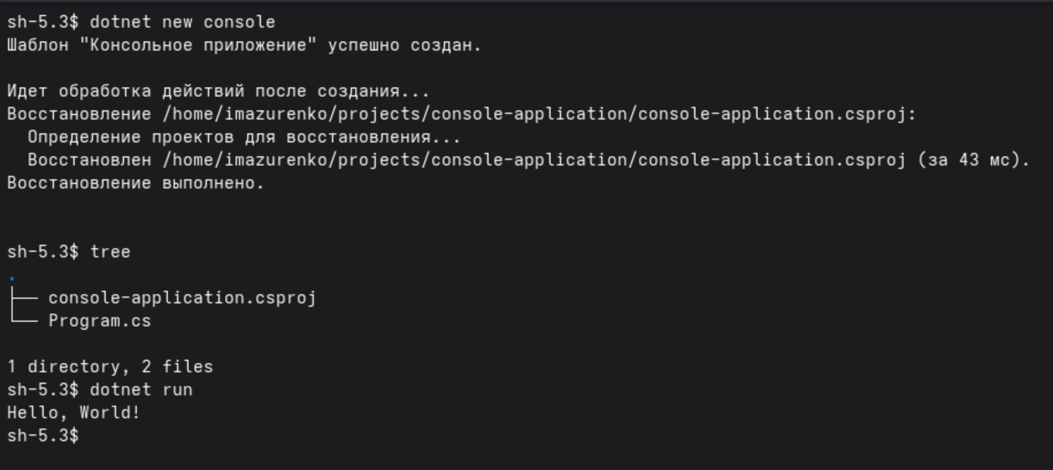Click the "1 directory, 2 files" summary

(110, 367)
